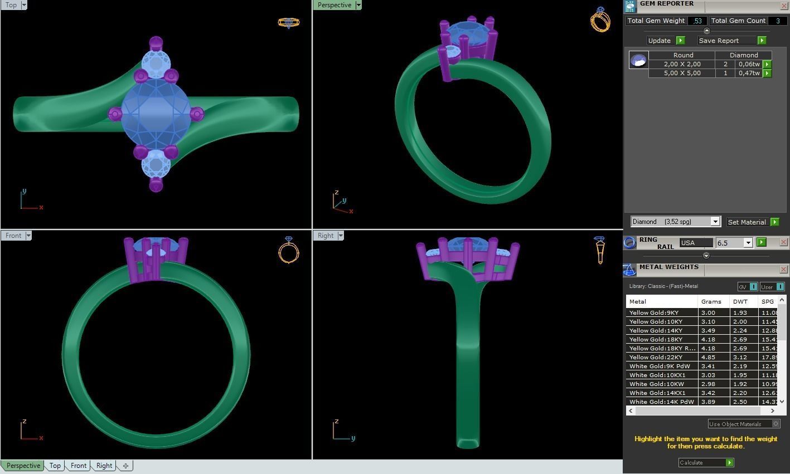Open the ring size 6.5 dropdown
790x474 pixels.
(x=748, y=243)
